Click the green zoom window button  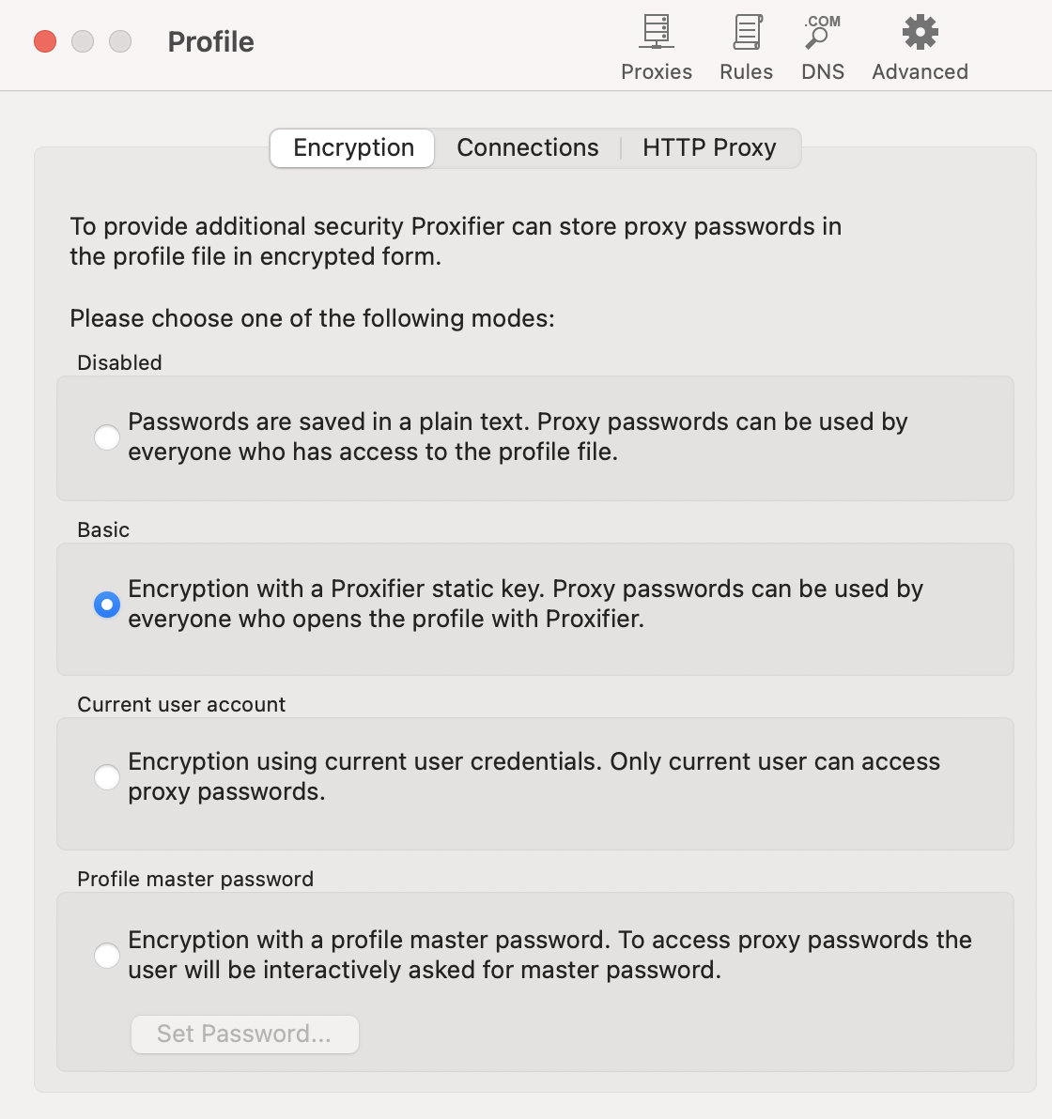point(120,41)
